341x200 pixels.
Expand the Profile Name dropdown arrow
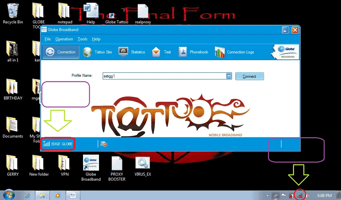(x=229, y=76)
